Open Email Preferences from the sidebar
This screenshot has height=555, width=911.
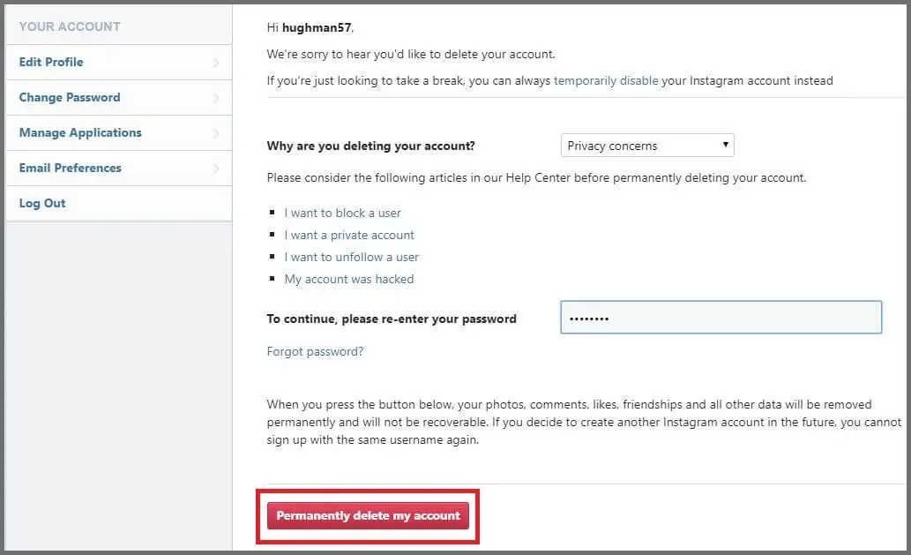click(x=71, y=168)
